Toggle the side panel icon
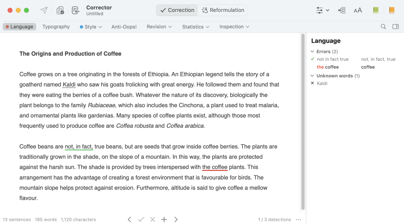 [x=395, y=27]
